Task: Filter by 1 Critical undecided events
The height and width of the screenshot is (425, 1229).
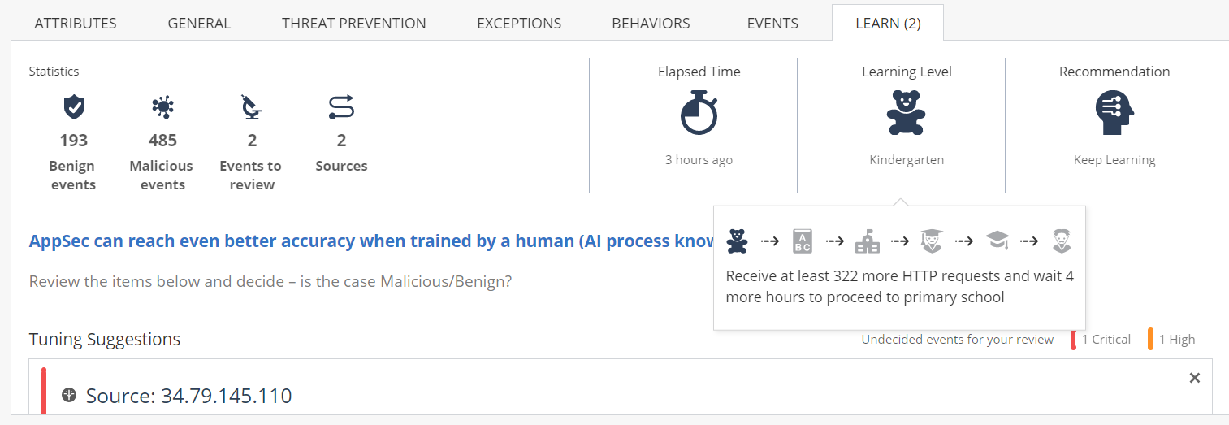Action: pos(1101,339)
